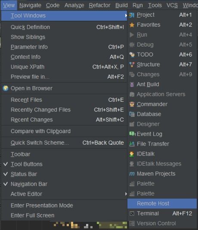The width and height of the screenshot is (198, 230).
Task: Choose Enter Presentation Mode
Action: (42, 205)
